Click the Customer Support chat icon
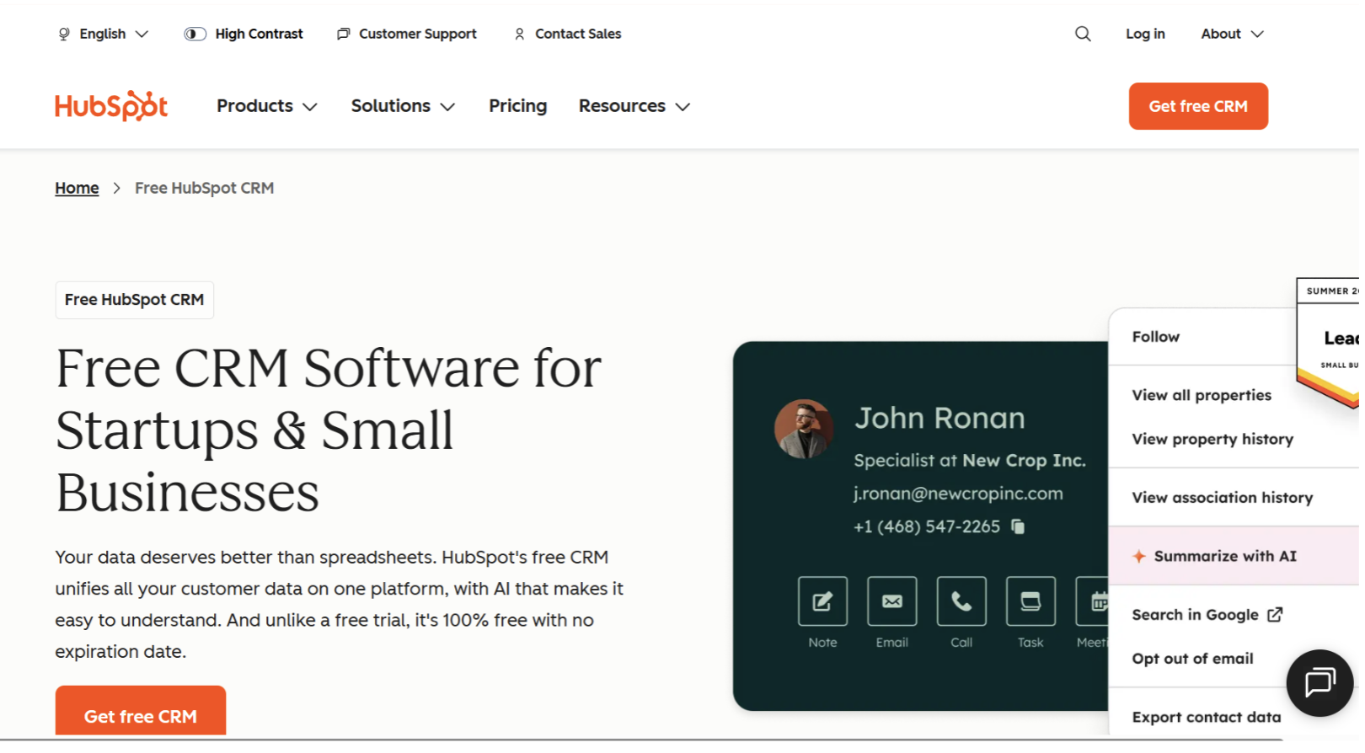This screenshot has width=1365, height=753. pos(343,34)
